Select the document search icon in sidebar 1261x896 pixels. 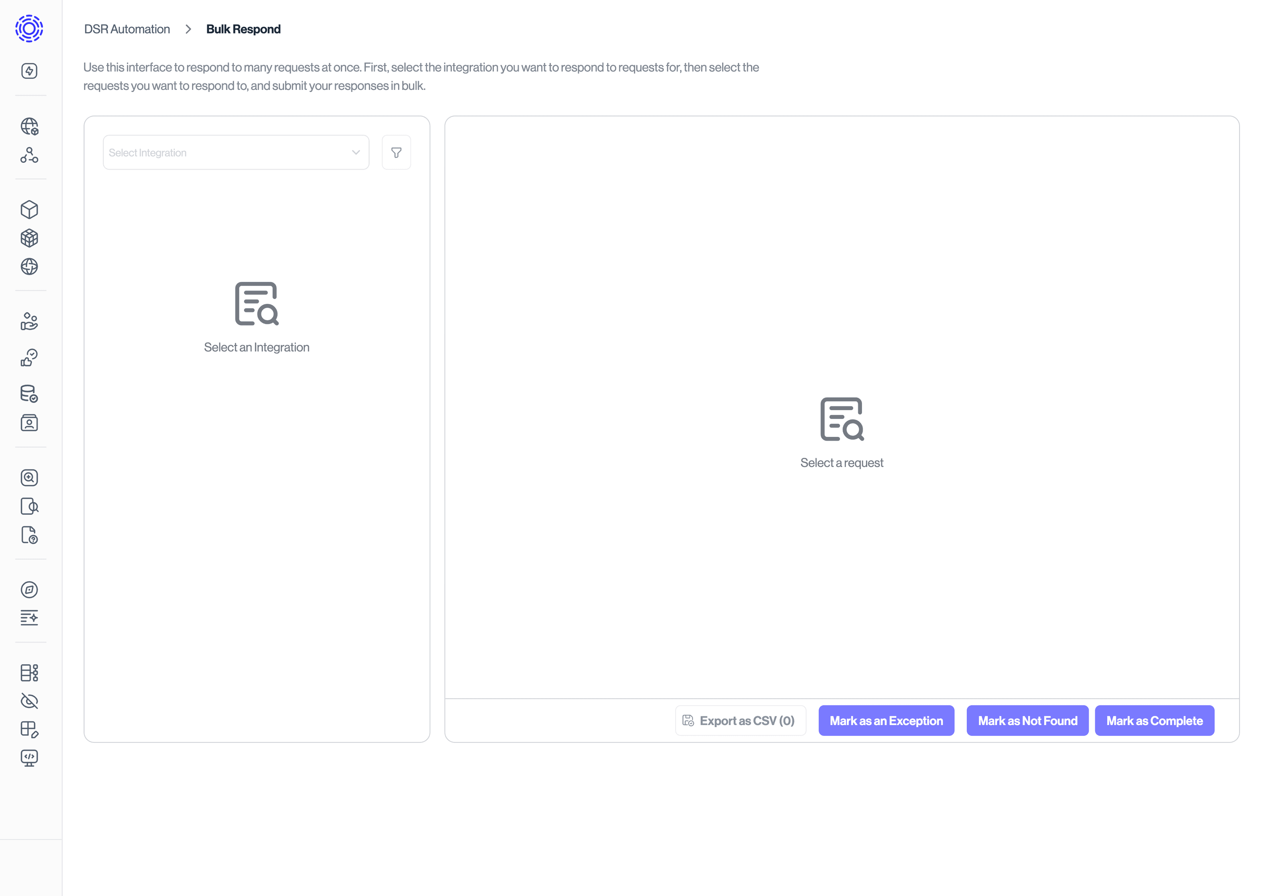(29, 507)
